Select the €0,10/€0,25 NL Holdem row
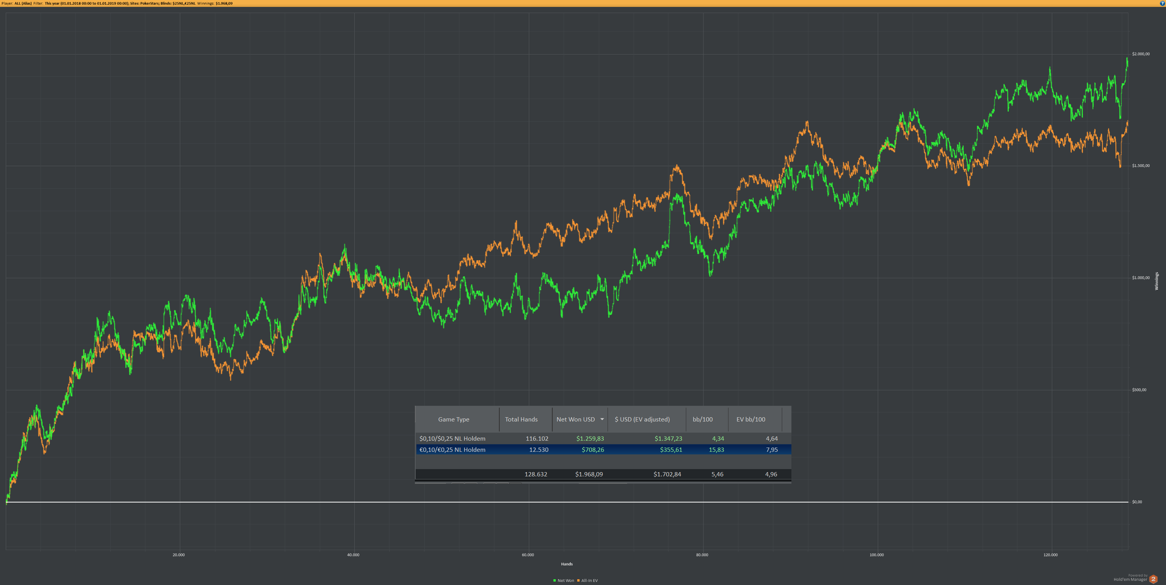The width and height of the screenshot is (1166, 585). (x=603, y=449)
